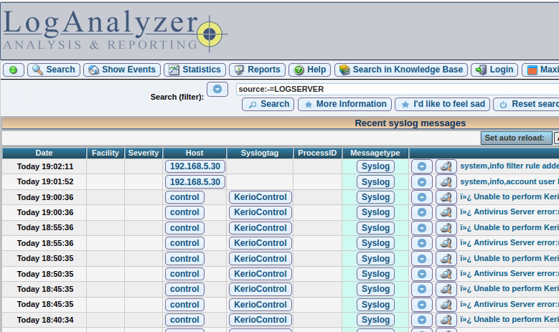
Task: Click the Syslog messagetype in the 19:01:52 row
Action: pyautogui.click(x=375, y=182)
